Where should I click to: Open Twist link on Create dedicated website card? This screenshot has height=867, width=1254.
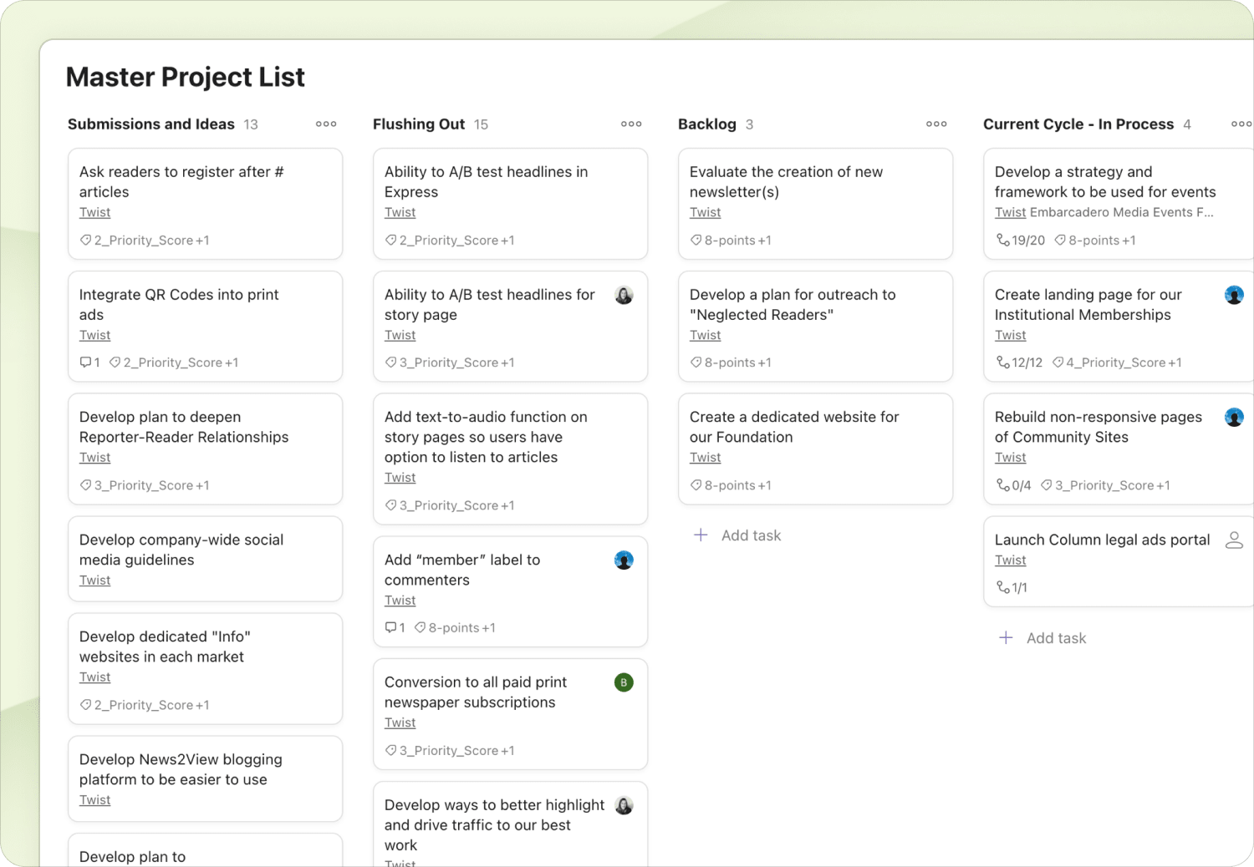point(705,458)
